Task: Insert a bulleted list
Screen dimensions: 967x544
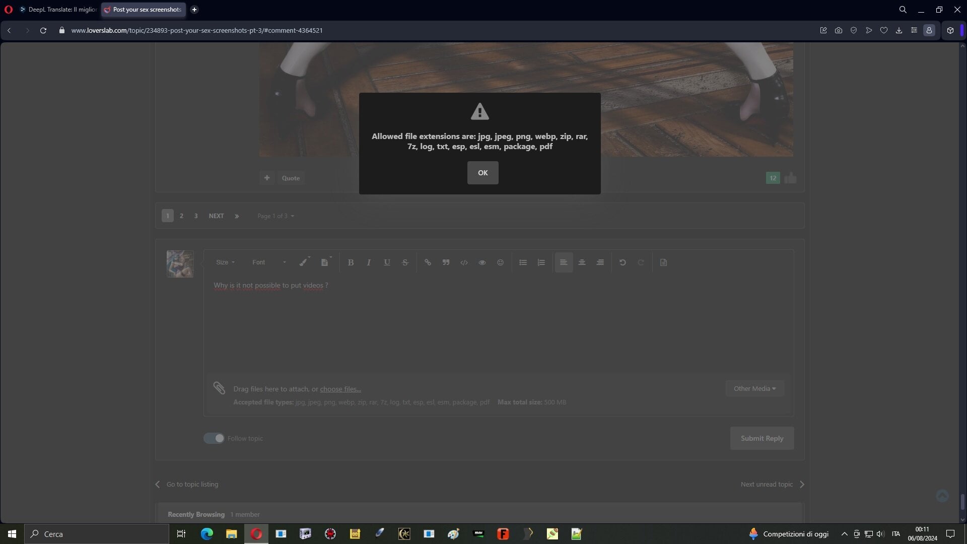Action: tap(523, 262)
